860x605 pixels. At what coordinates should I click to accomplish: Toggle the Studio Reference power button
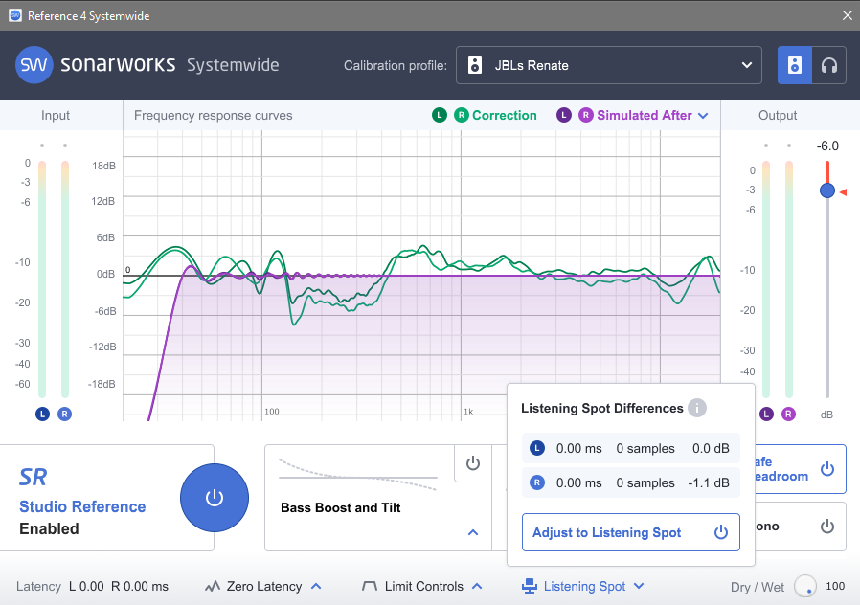(215, 498)
